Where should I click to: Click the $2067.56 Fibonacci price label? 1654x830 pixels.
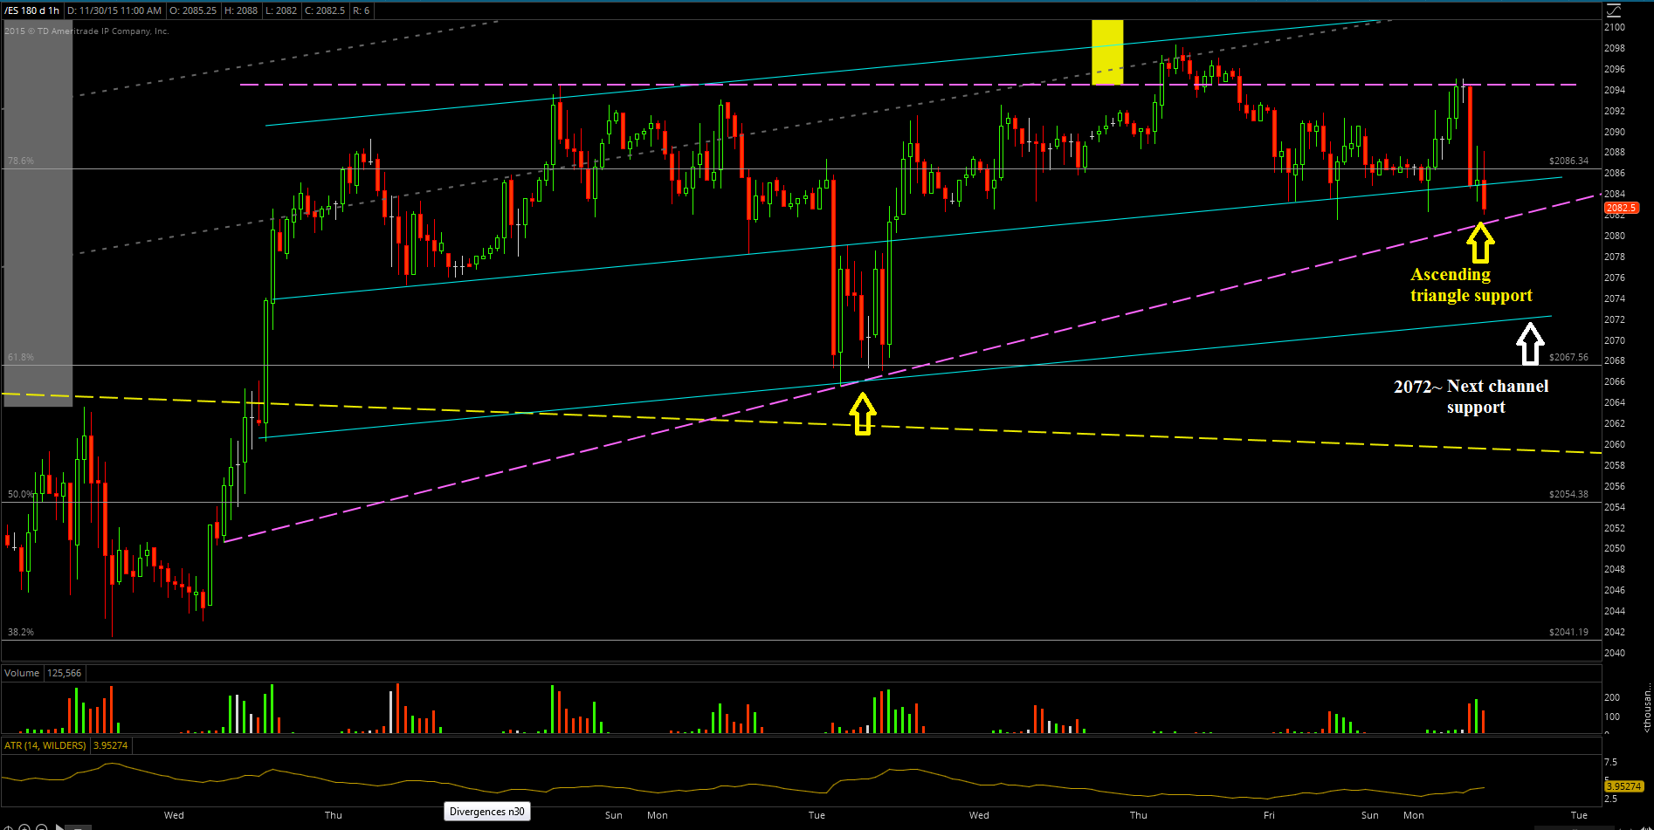click(1569, 358)
